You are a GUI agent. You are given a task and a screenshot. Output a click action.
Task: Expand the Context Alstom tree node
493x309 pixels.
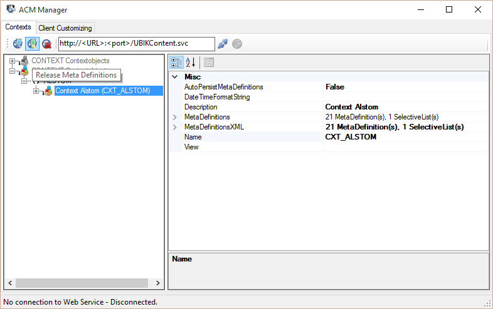(x=36, y=91)
